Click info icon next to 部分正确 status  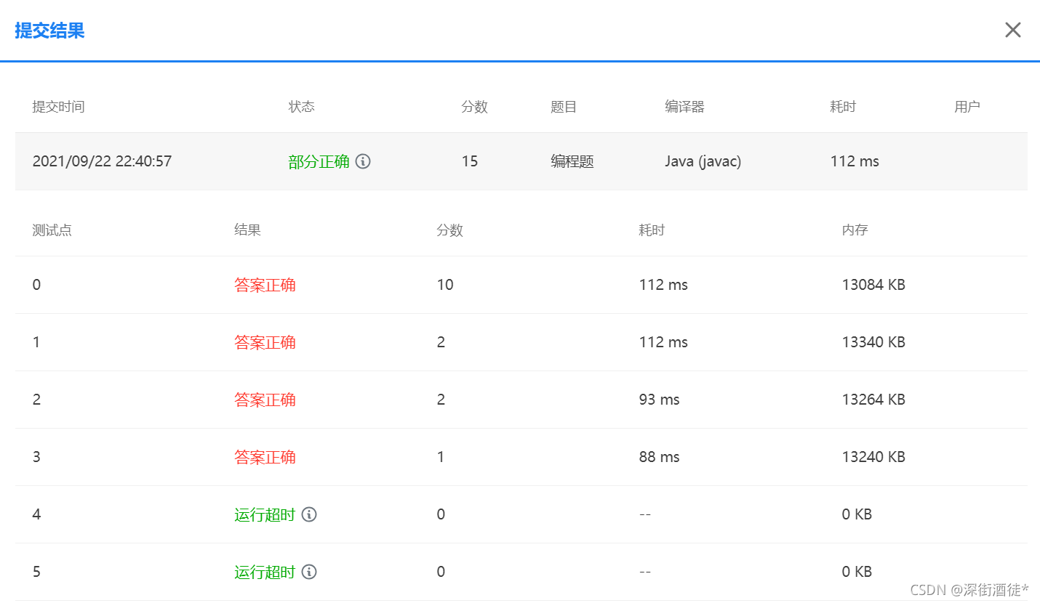coord(363,161)
